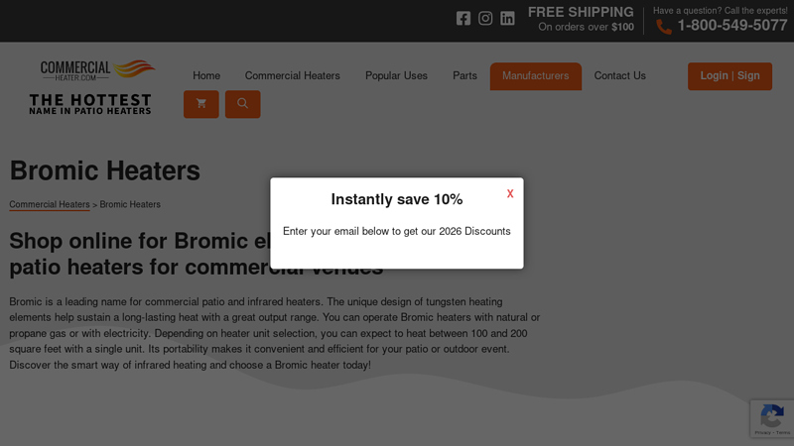
Task: Open the shopping cart
Action: pyautogui.click(x=201, y=104)
